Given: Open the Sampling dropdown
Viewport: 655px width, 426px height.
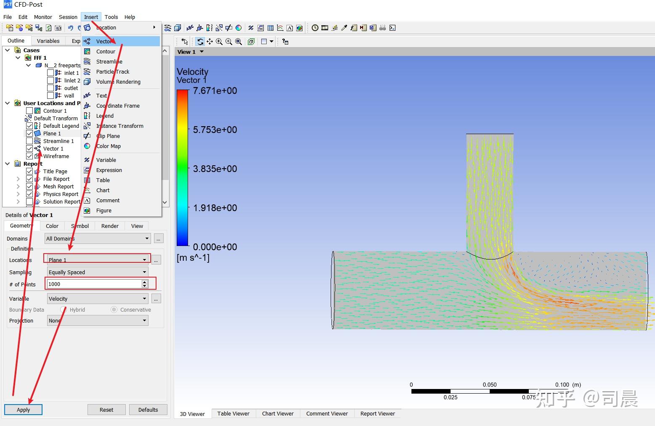Looking at the screenshot, I should pos(97,272).
